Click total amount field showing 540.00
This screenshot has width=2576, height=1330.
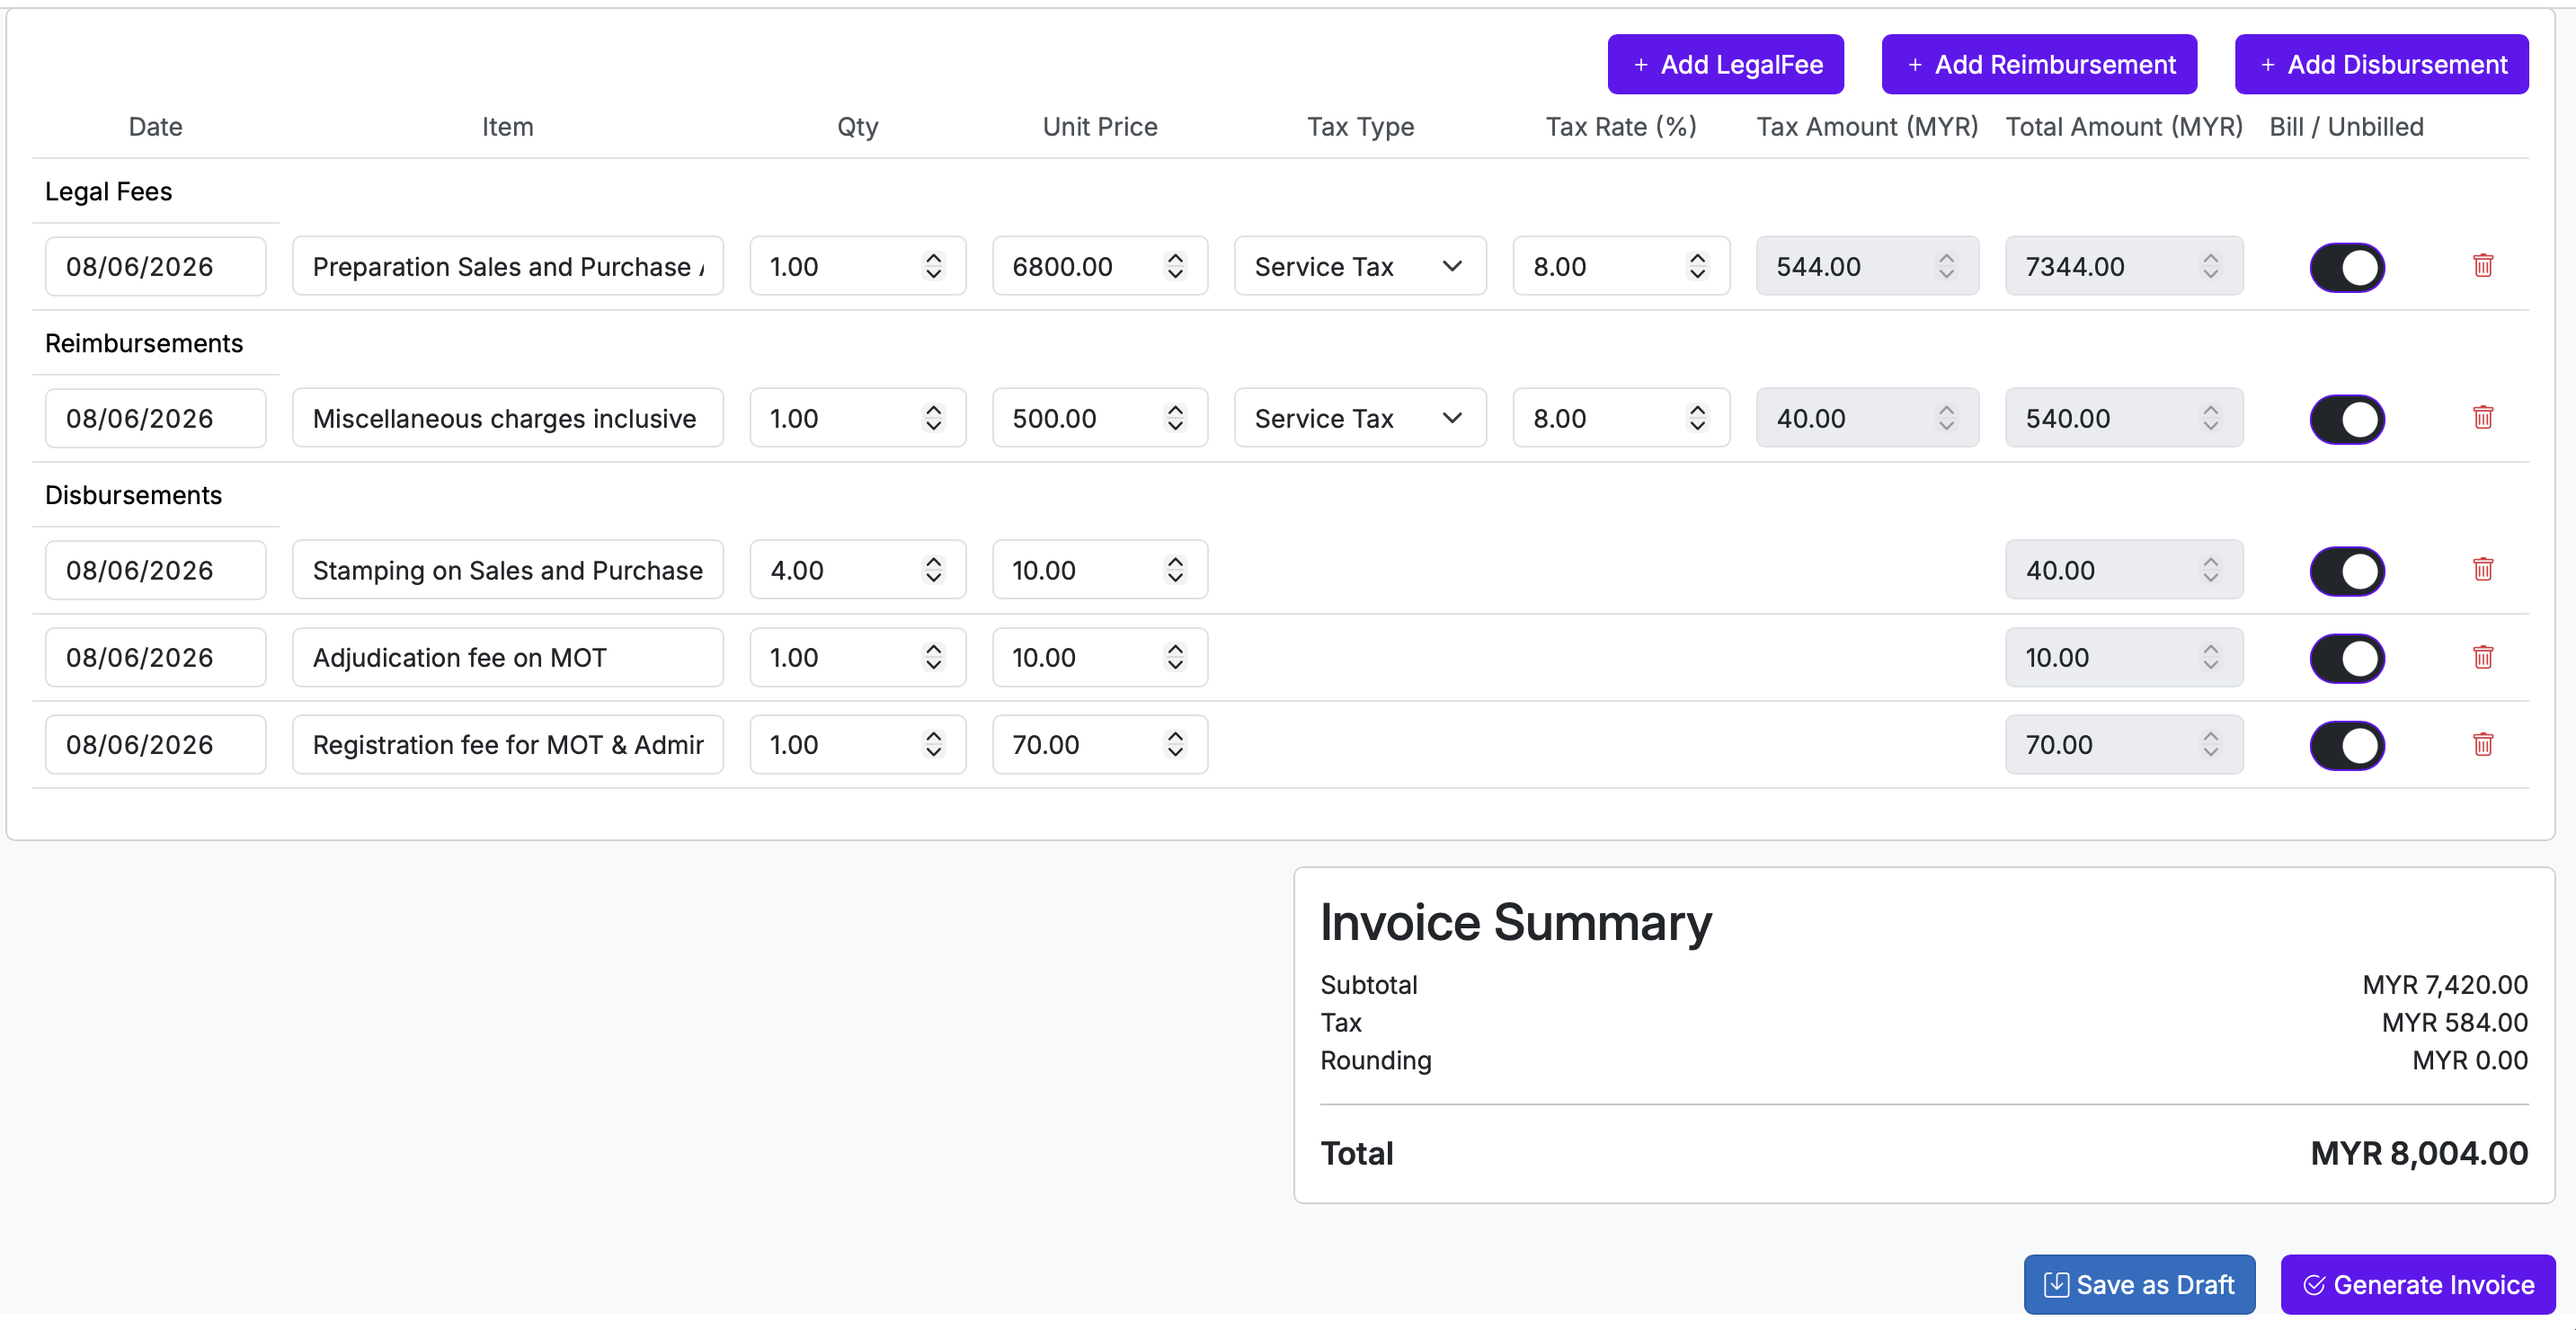pos(2123,418)
